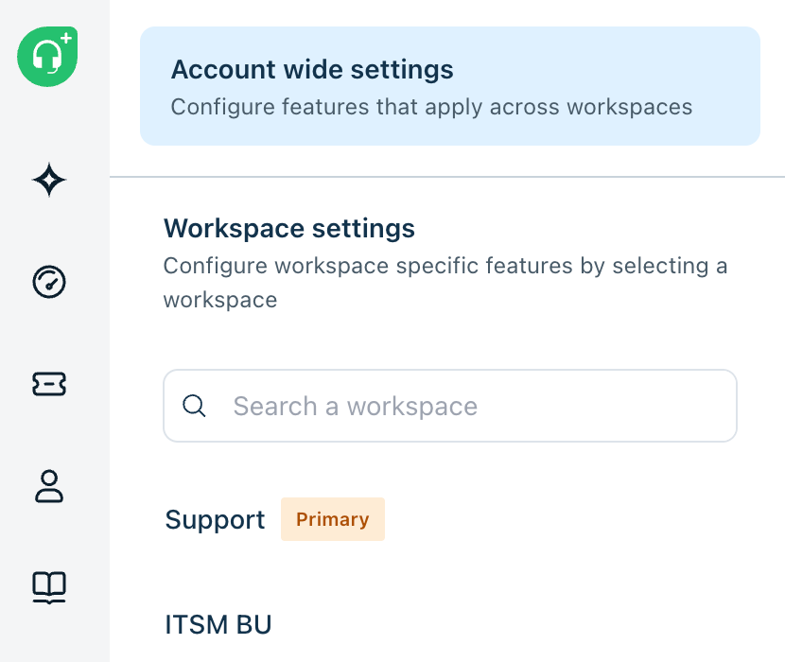Open the Account wide settings card

[x=450, y=86]
